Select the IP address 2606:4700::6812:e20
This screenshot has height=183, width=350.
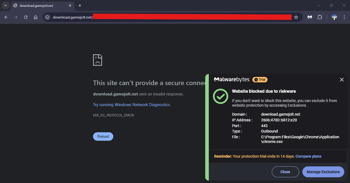[279, 120]
